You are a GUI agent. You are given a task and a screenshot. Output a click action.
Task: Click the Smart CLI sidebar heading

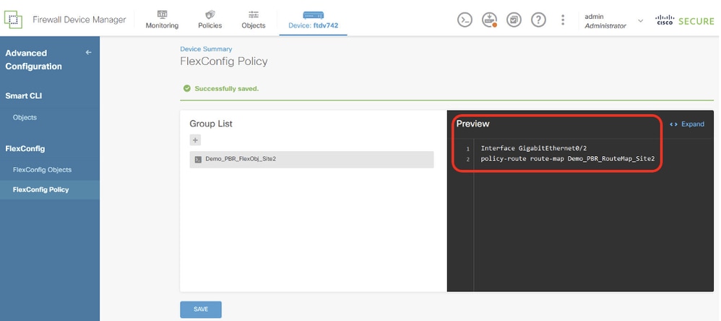(23, 95)
